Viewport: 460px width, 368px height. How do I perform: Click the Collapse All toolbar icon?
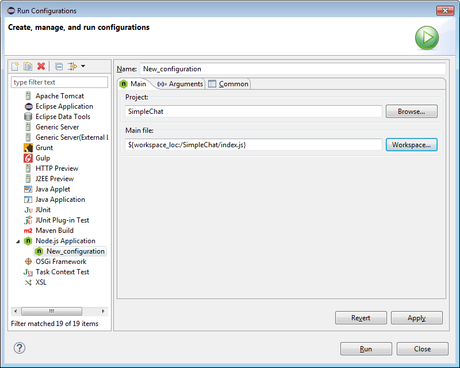click(x=59, y=67)
